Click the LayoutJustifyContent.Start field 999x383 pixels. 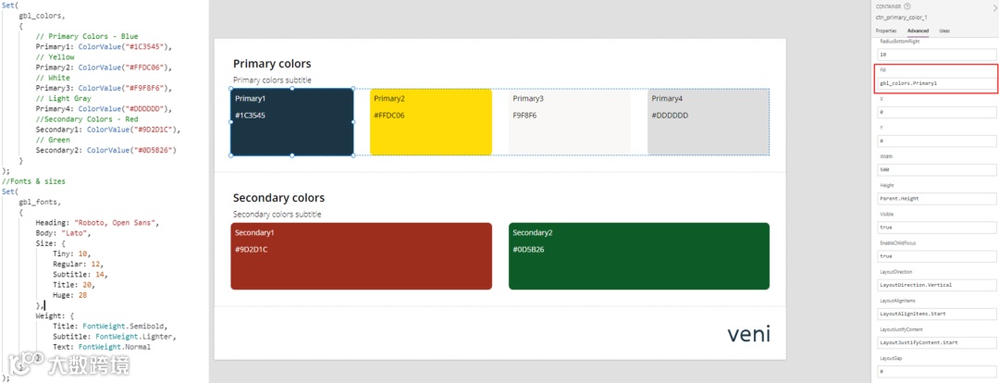[936, 342]
